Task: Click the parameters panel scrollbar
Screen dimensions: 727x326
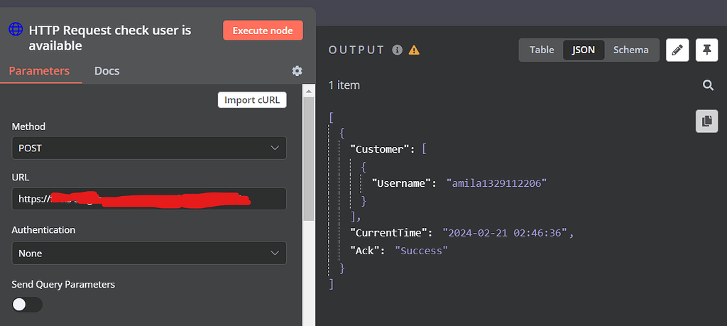Action: pyautogui.click(x=308, y=156)
